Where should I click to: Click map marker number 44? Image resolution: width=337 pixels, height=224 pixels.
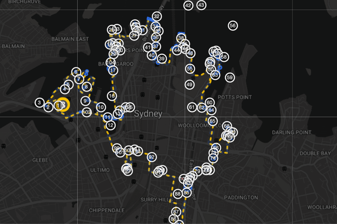pos(177,50)
